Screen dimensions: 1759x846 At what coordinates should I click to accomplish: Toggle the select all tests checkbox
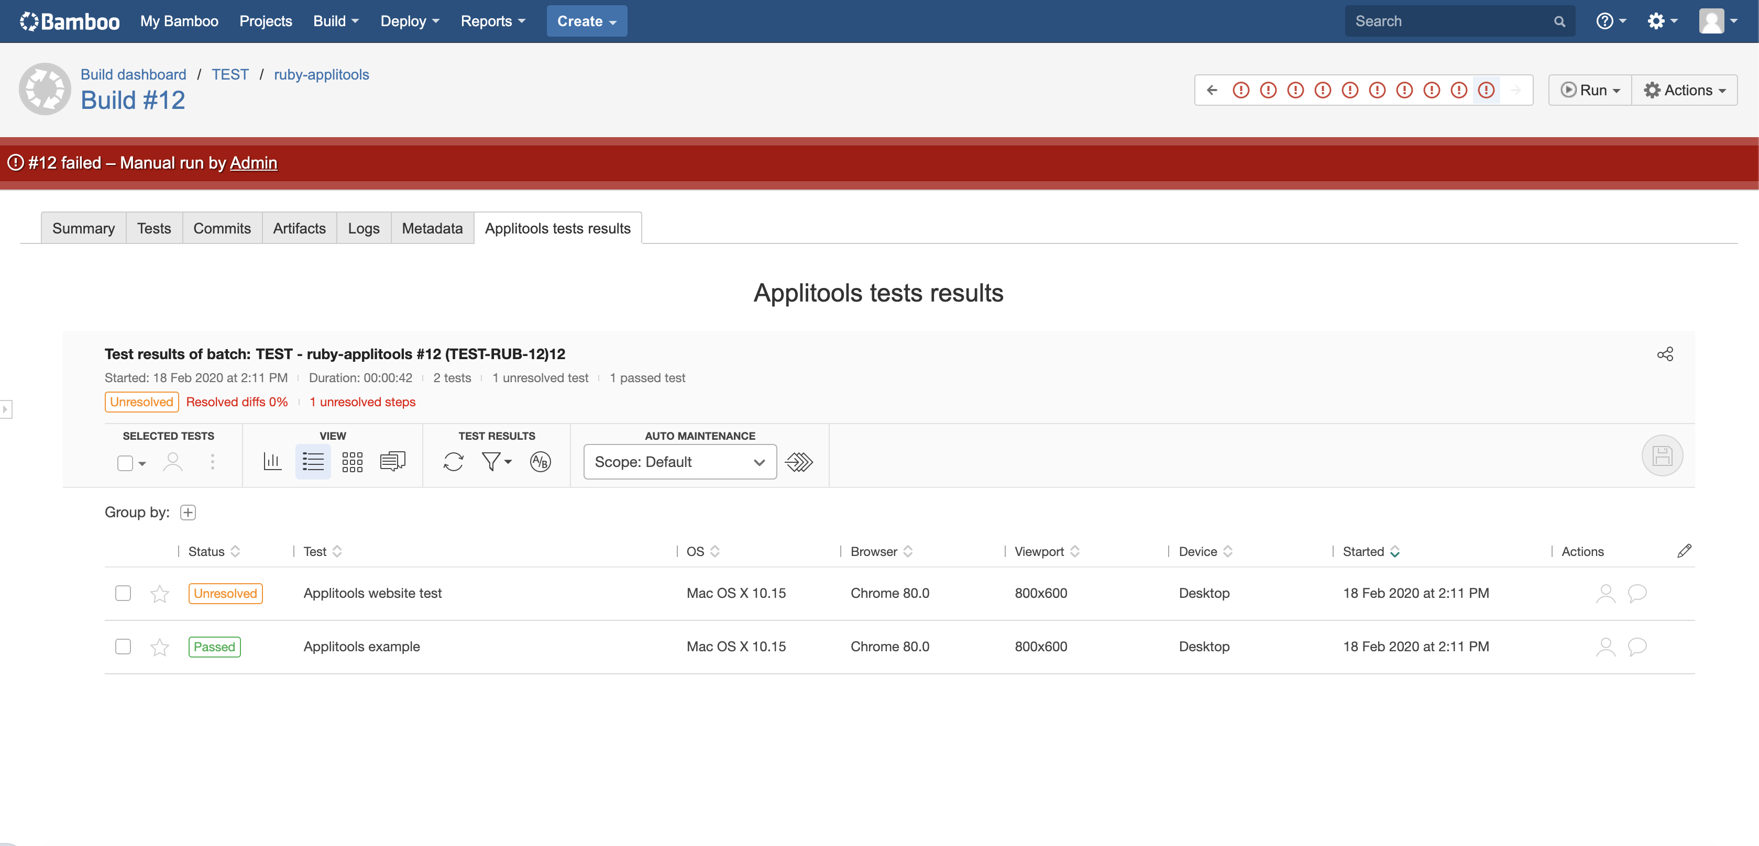[x=125, y=463]
